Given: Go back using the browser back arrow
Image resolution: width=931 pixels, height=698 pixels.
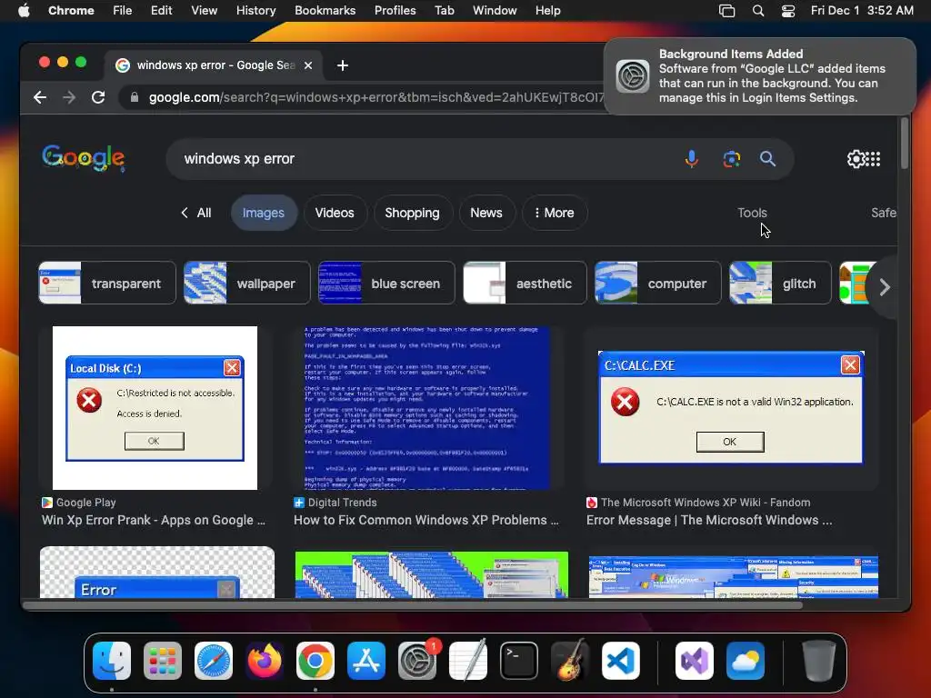Looking at the screenshot, I should coord(40,97).
